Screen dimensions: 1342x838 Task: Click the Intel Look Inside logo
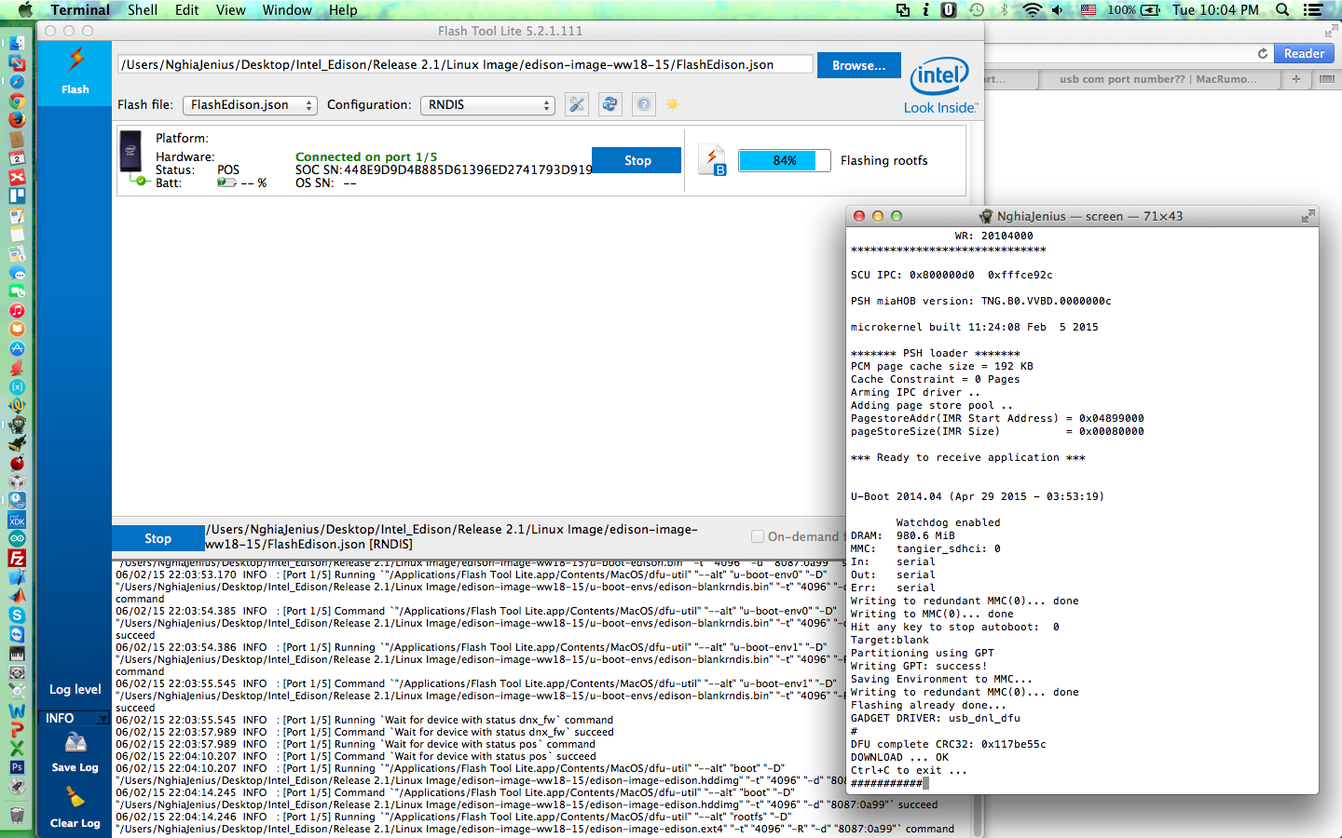(939, 86)
